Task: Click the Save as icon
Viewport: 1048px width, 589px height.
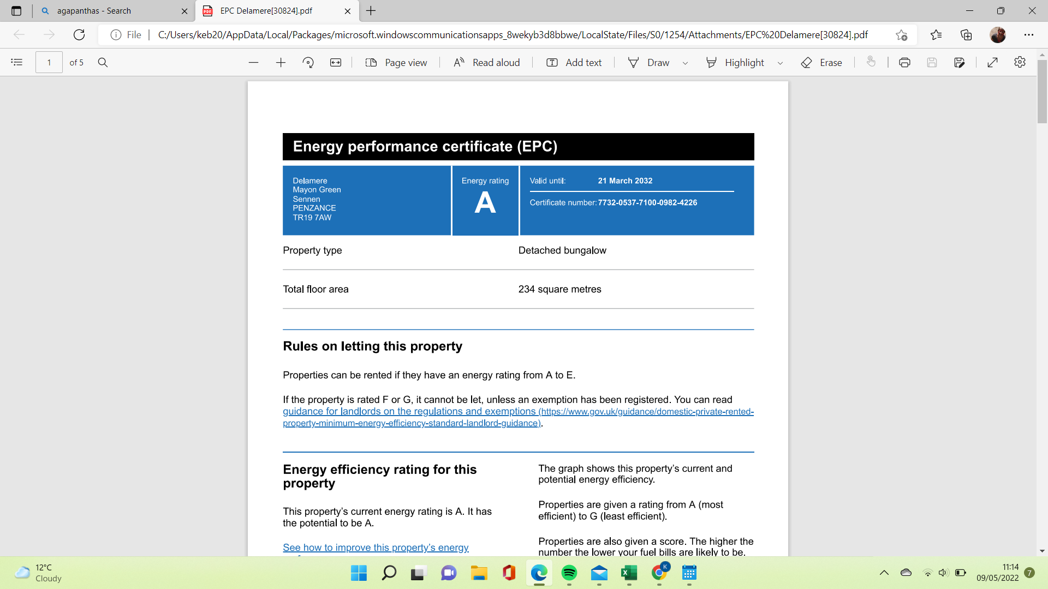Action: [959, 62]
